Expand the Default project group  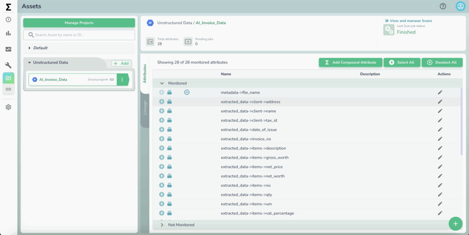point(30,48)
